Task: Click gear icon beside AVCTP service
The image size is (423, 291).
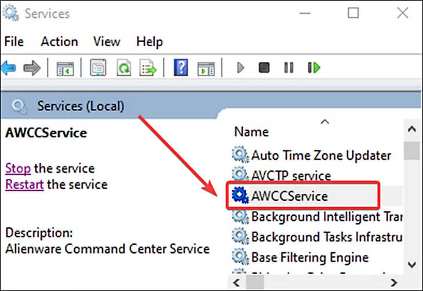Action: (x=240, y=174)
